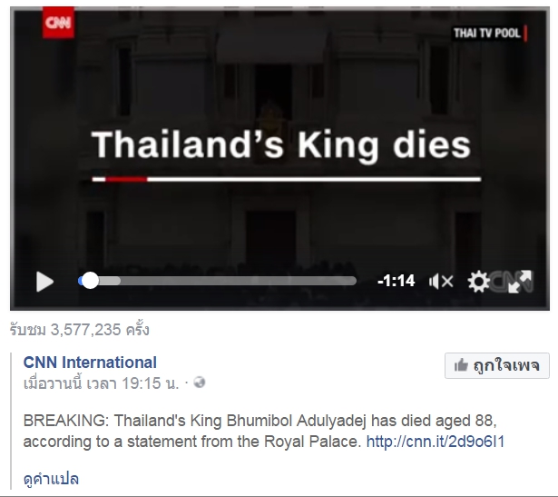Click the video progress slider handle
The height and width of the screenshot is (497, 558).
[88, 281]
